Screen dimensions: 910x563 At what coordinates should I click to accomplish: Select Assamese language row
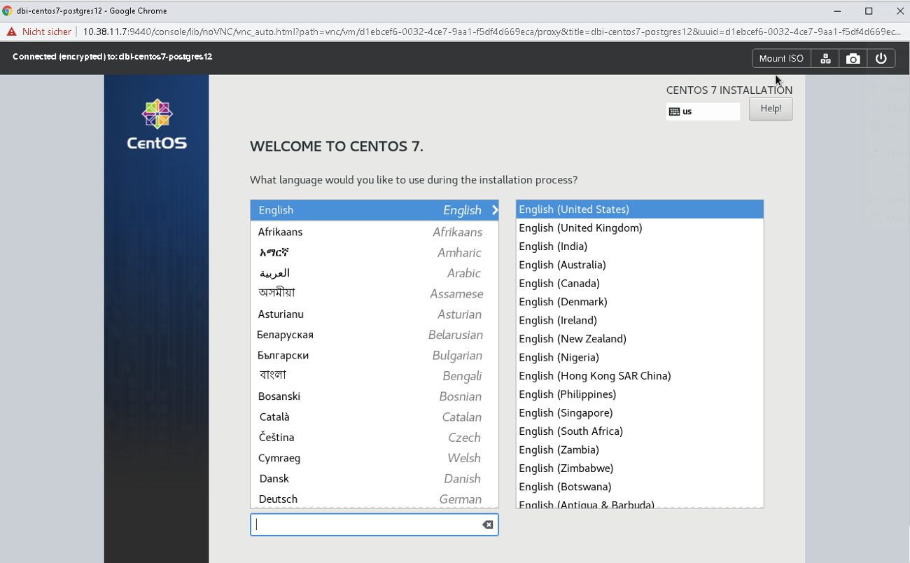pos(374,293)
